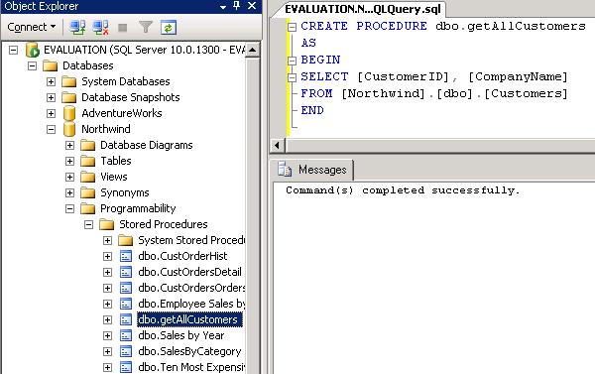Select the Database Snapshots folder icon
595x374 pixels.
coord(68,97)
